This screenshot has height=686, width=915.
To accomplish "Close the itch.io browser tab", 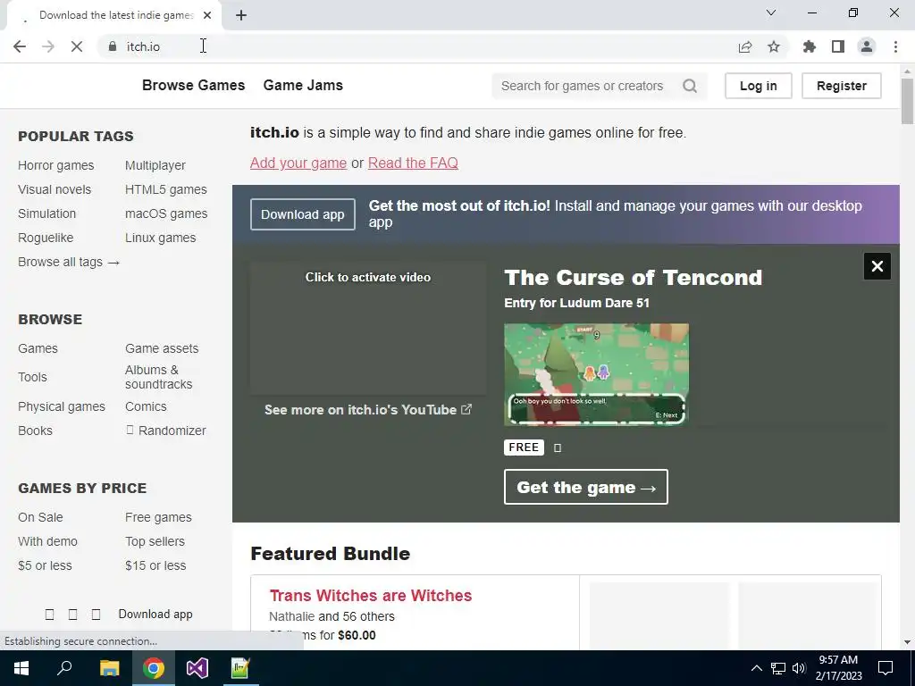I will [x=207, y=15].
